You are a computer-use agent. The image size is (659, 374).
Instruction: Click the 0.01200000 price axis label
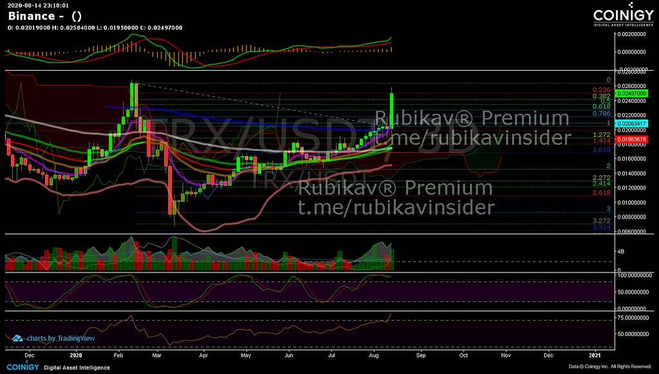(632, 188)
